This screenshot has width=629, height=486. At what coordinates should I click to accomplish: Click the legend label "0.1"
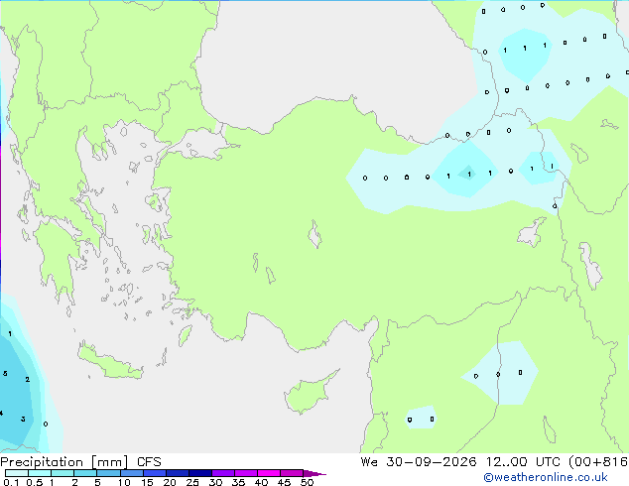11,482
